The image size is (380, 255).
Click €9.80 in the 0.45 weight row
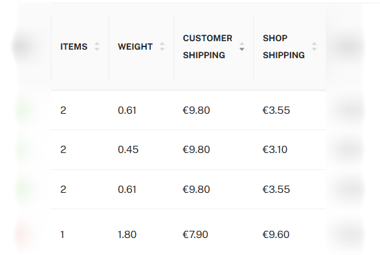196,150
